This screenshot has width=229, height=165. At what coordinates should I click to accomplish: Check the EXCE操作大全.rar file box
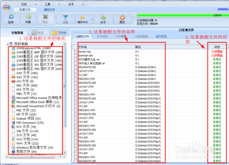pos(75,59)
